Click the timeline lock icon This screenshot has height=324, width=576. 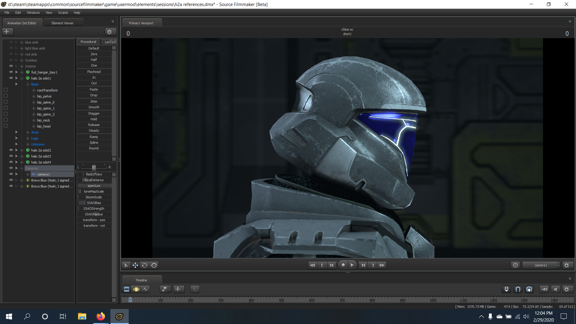[x=506, y=289]
